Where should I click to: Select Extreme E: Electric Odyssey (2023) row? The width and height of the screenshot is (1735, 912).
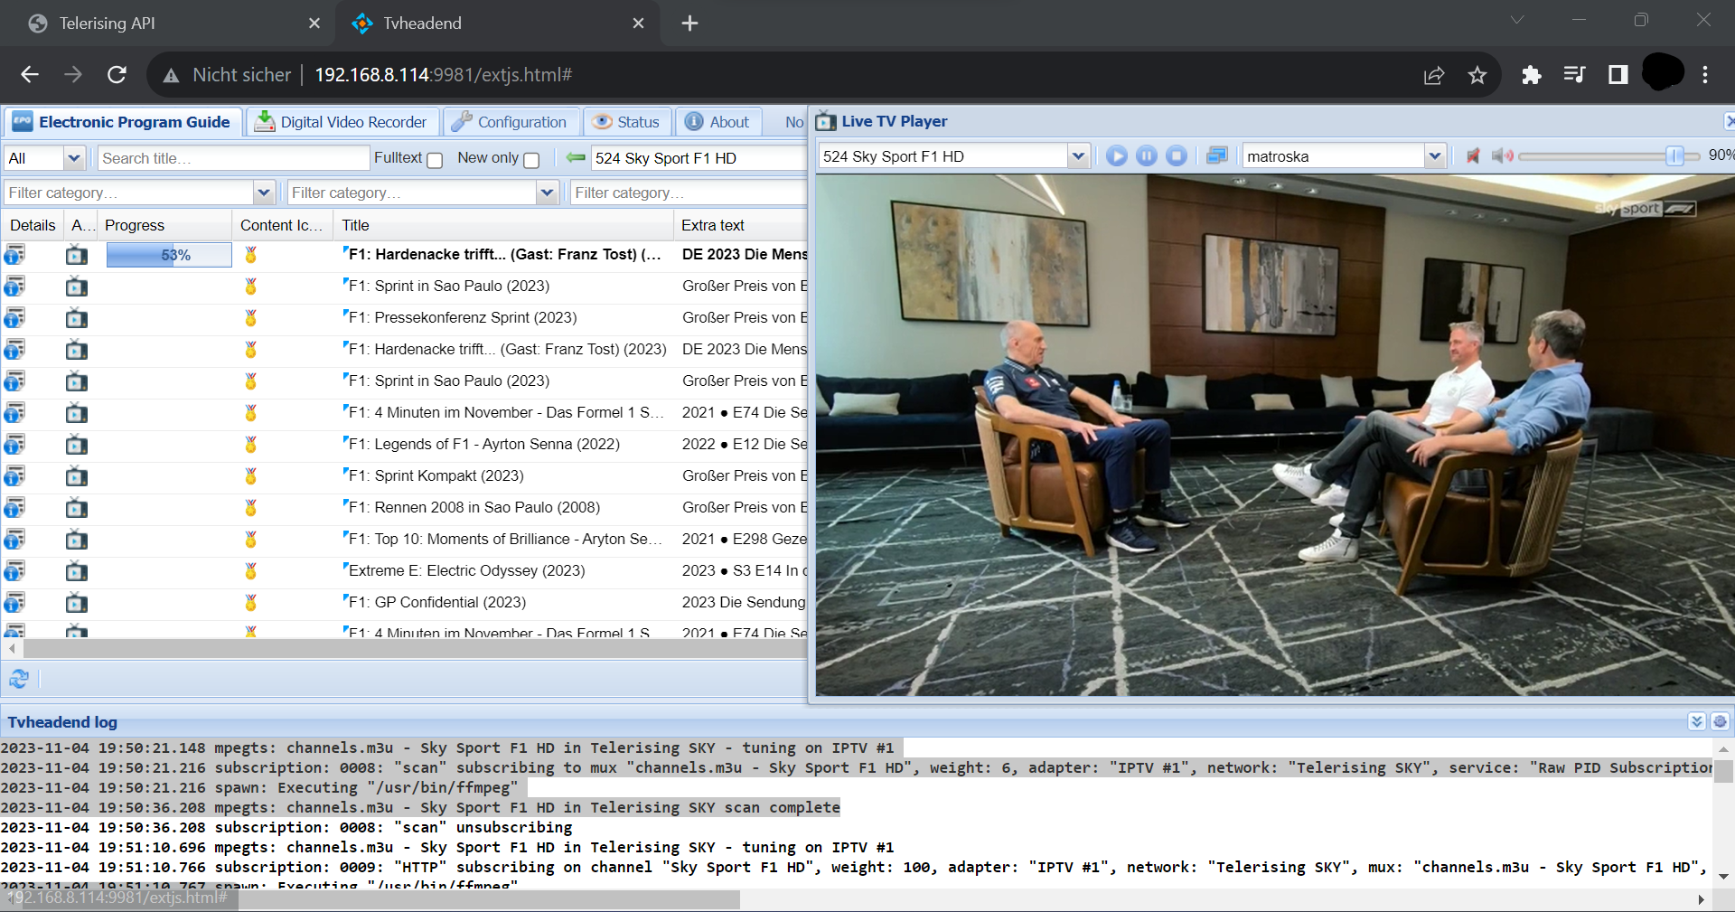click(405, 571)
